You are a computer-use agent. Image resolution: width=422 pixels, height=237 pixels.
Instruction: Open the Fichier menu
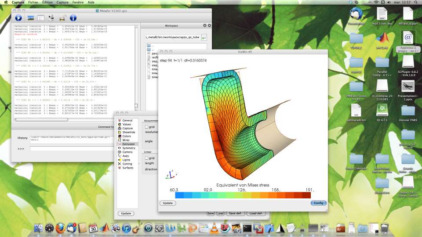33,2
